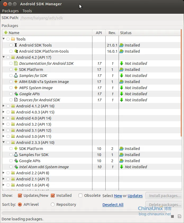The width and height of the screenshot is (184, 223).
Task: Click the android icon in the Name header
Action: [x=6, y=33]
